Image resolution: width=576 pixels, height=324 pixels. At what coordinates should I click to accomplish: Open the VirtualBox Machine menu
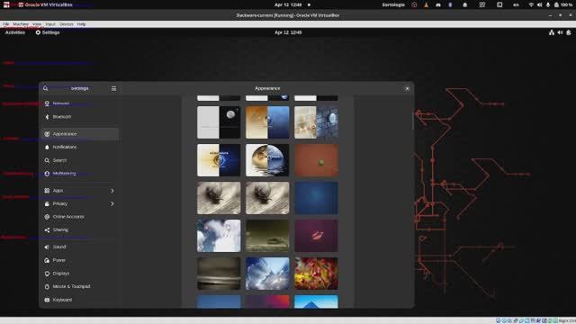coord(21,24)
